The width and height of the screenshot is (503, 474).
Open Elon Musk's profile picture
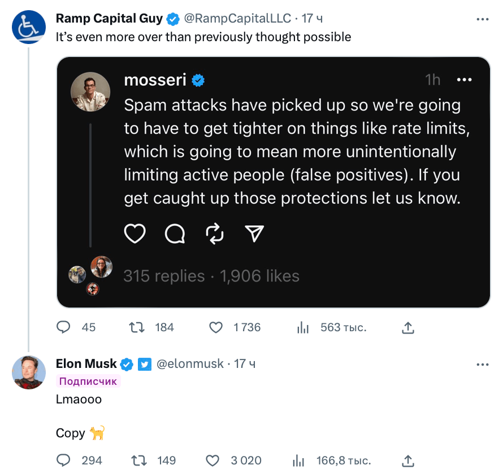click(x=29, y=372)
